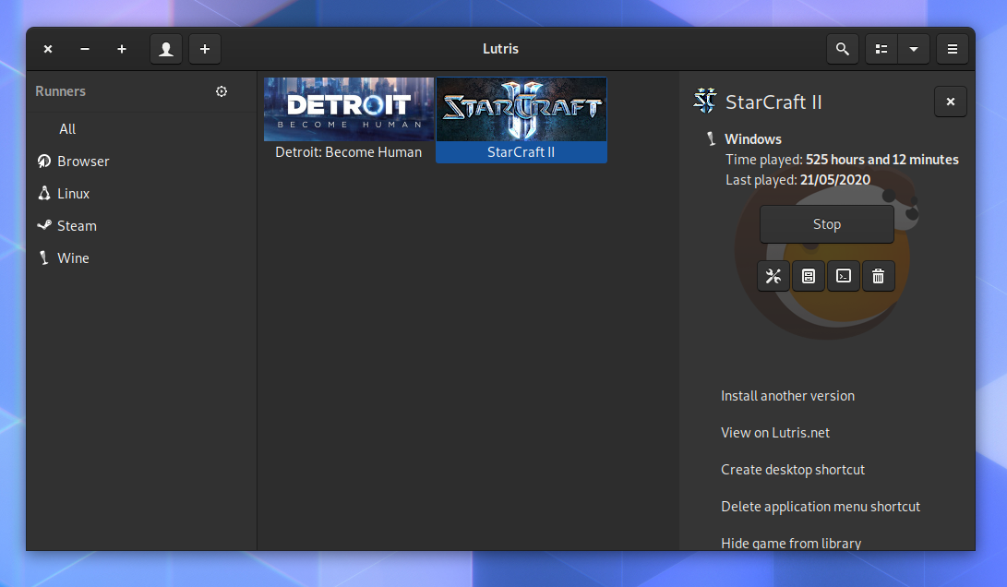Image resolution: width=1007 pixels, height=587 pixels.
Task: Close the StarCraft II details panel
Action: 951,102
